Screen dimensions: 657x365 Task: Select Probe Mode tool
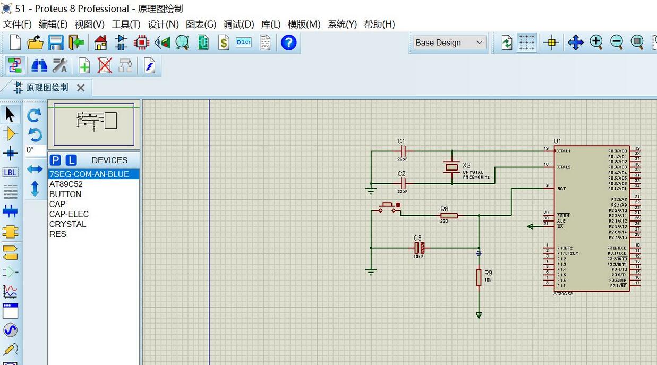click(10, 350)
